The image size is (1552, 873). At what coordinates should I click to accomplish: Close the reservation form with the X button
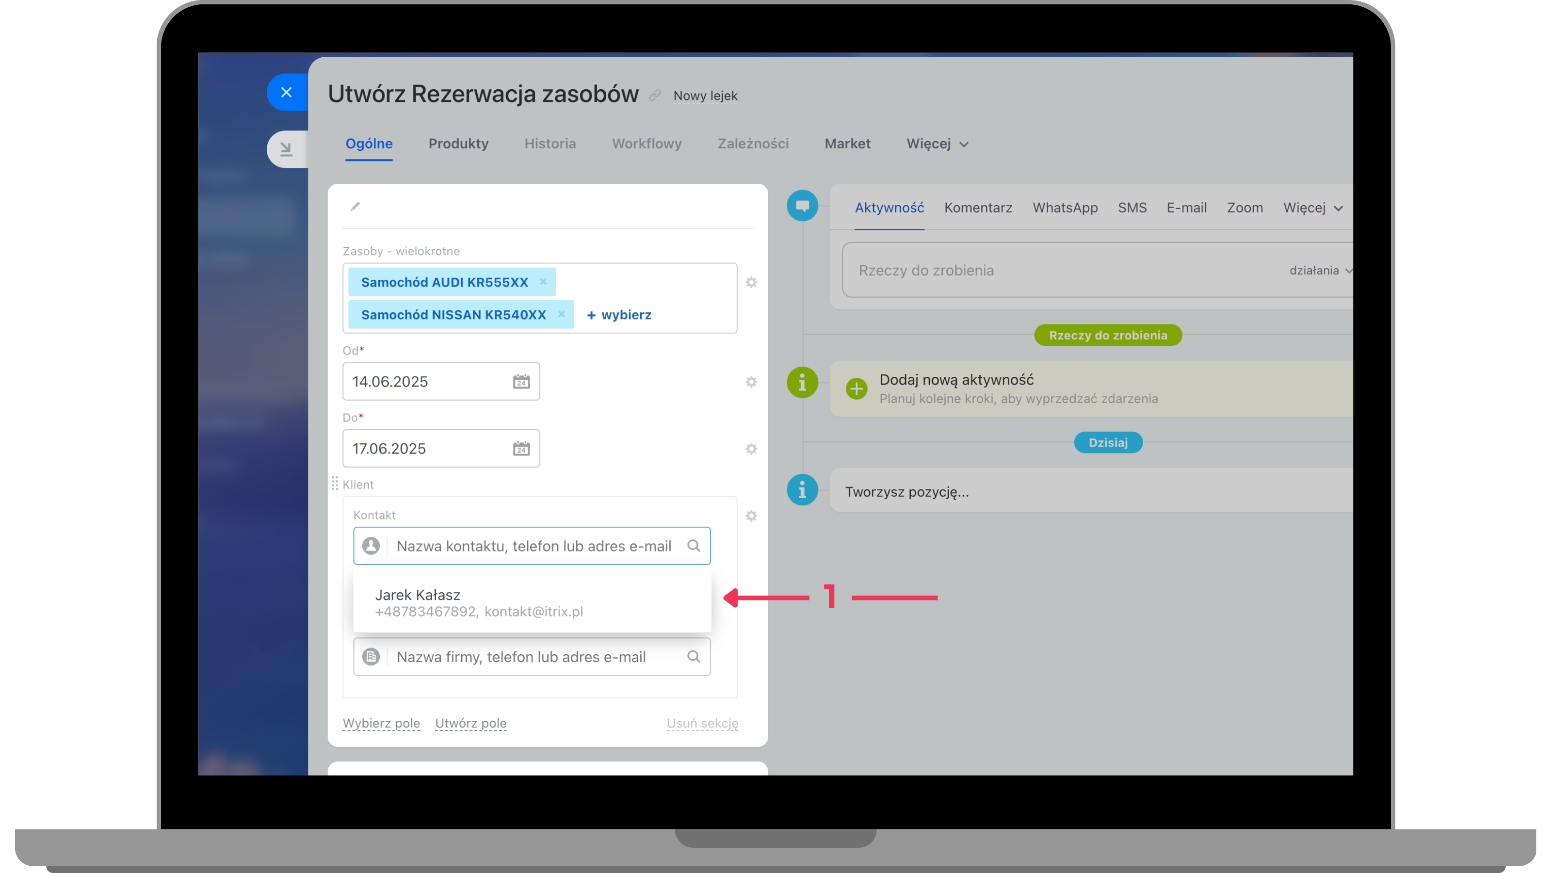click(x=287, y=92)
